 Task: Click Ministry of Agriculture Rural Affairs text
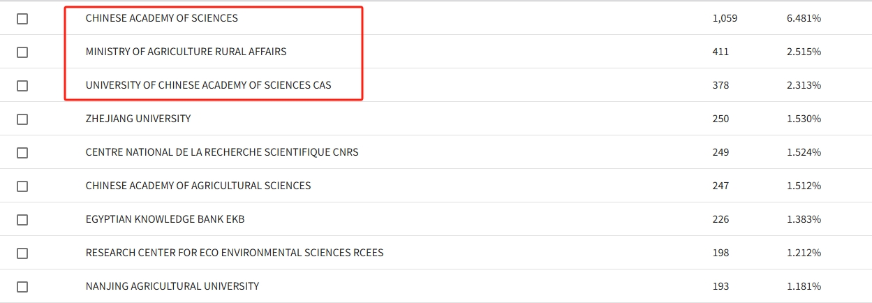point(186,52)
